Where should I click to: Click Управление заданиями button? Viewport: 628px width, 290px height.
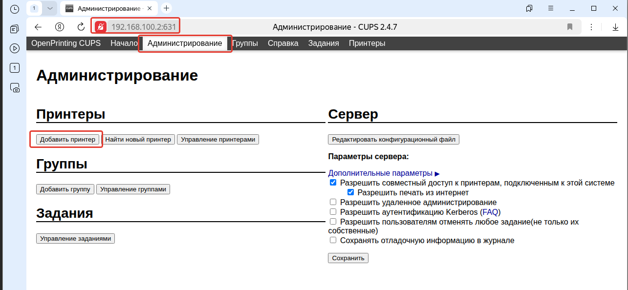point(75,239)
